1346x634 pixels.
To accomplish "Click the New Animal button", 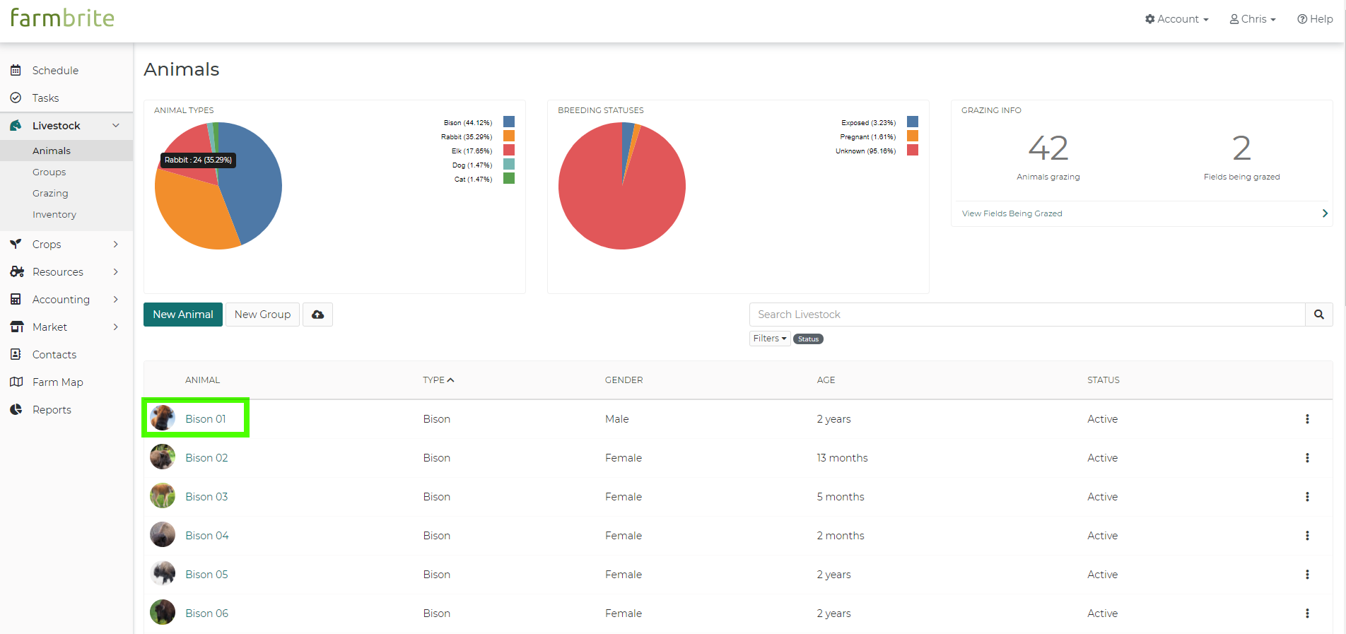I will pos(183,315).
